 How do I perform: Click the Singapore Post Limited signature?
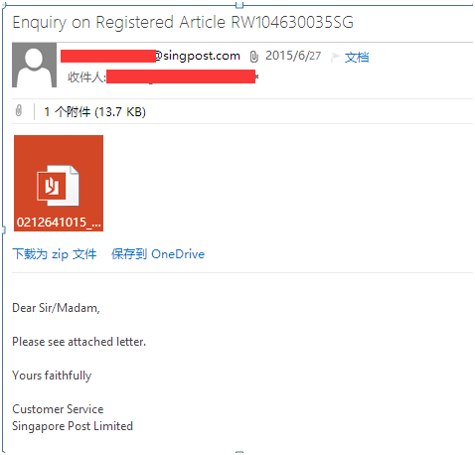(73, 426)
